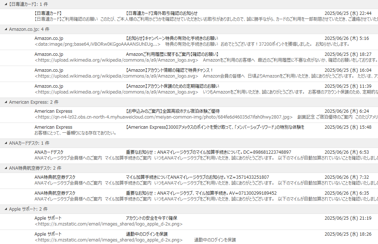Open ANA subject containing YZ=3571433251807

[198, 177]
